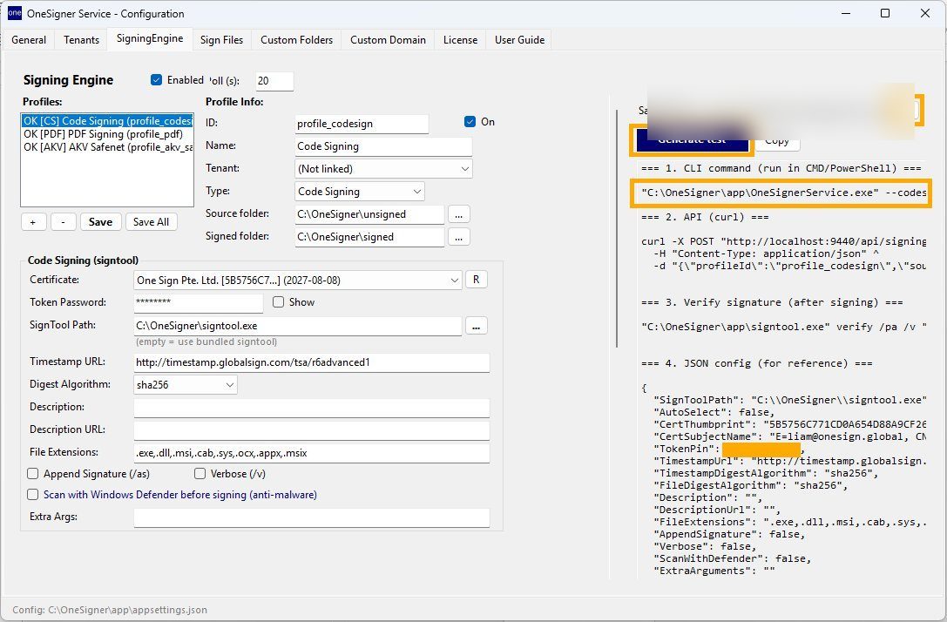Toggle the profile On checkbox
The width and height of the screenshot is (947, 622).
click(470, 121)
